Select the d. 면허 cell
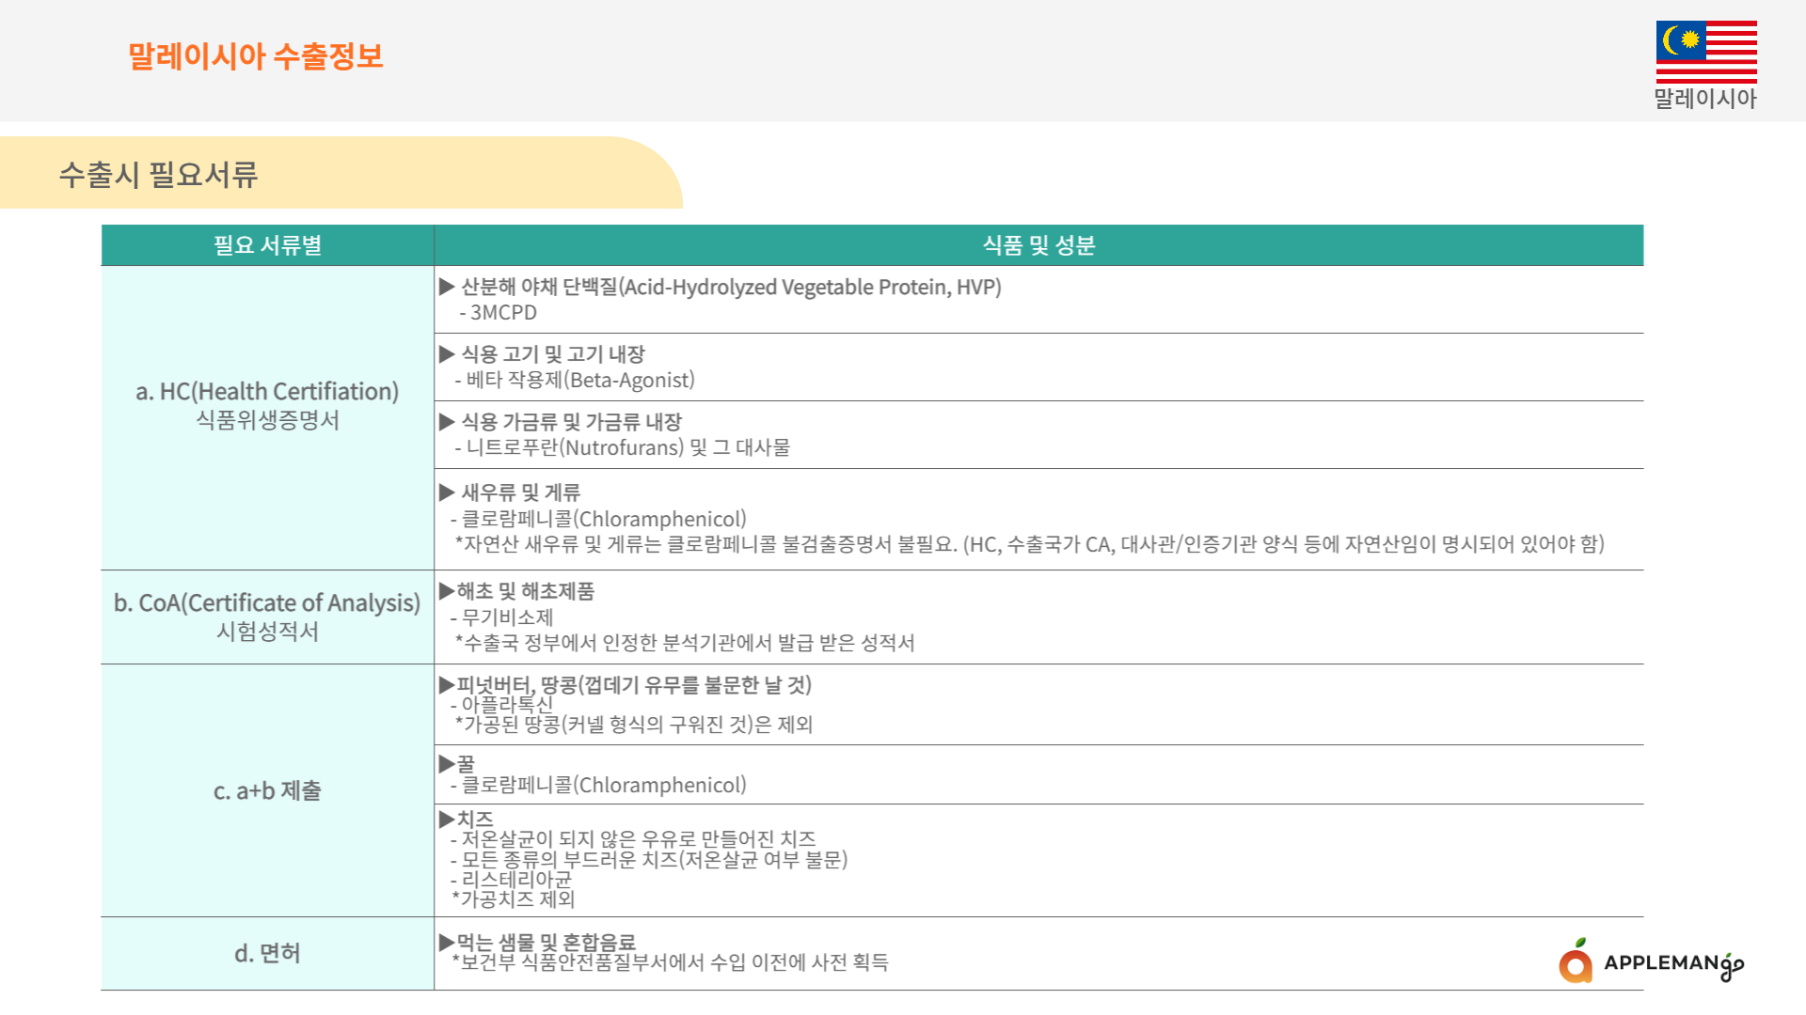1806x1015 pixels. click(267, 953)
